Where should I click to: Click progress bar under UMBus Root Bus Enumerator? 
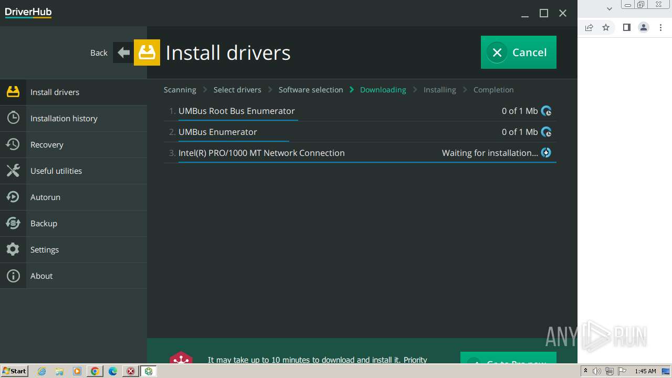(238, 120)
